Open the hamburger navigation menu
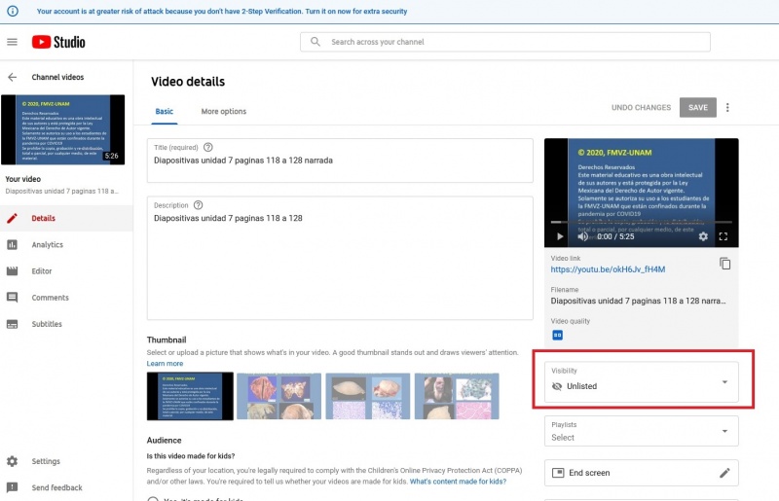This screenshot has height=501, width=779. click(12, 42)
